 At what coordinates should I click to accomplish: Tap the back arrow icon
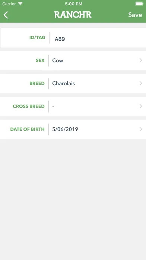[6, 15]
